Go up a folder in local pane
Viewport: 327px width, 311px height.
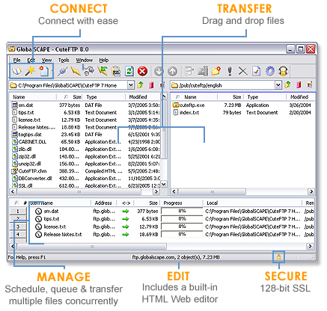[x=141, y=85]
